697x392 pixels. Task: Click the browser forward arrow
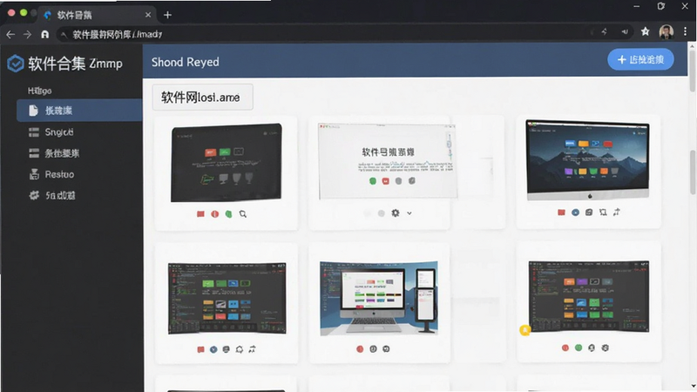tap(27, 34)
